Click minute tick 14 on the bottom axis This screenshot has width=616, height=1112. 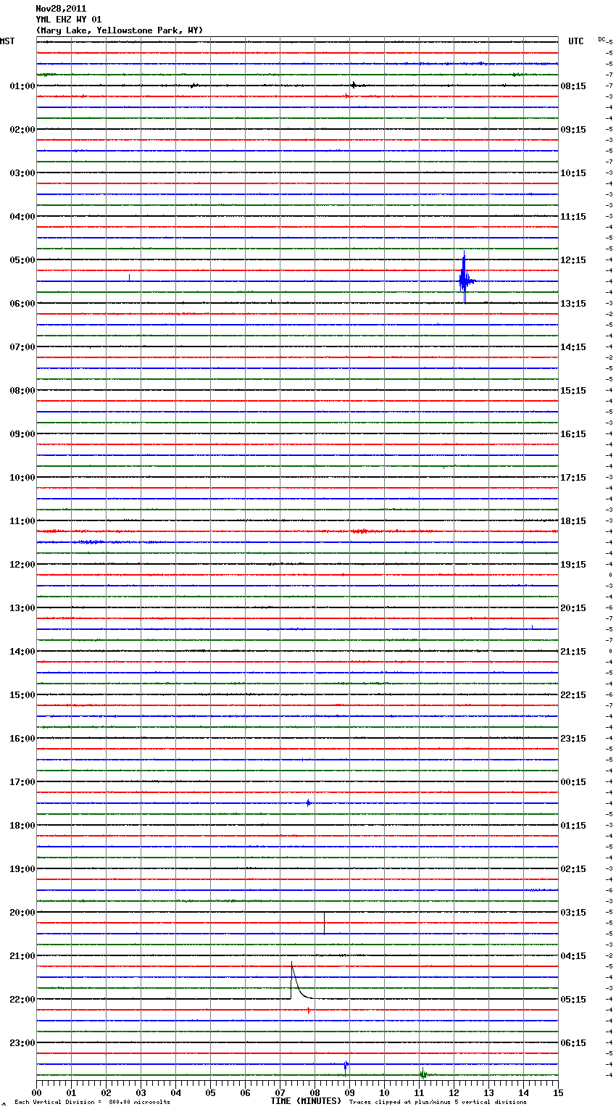click(523, 1093)
